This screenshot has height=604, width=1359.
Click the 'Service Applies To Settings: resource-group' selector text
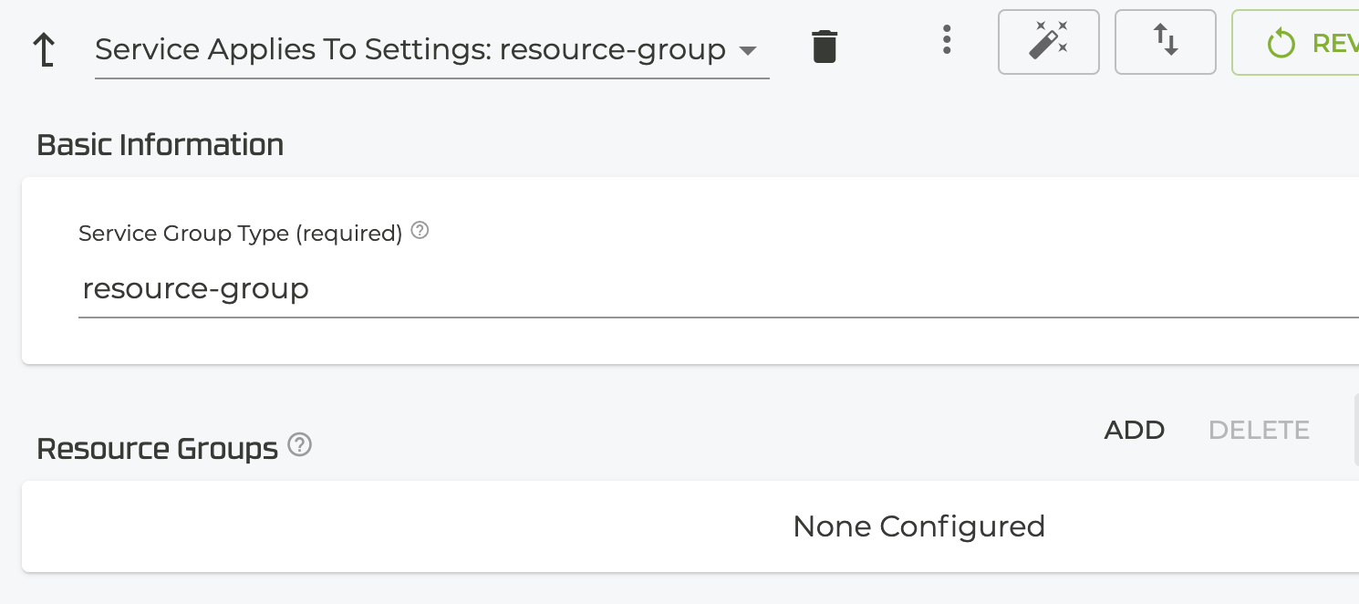(x=410, y=49)
